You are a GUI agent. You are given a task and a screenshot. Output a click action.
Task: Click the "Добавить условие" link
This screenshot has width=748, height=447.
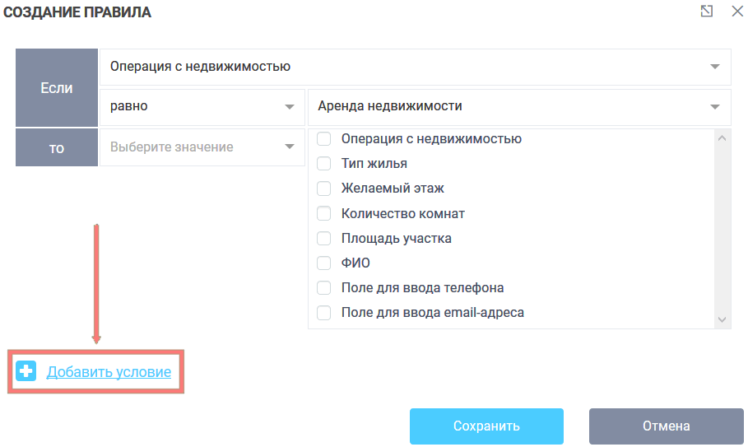pyautogui.click(x=109, y=371)
